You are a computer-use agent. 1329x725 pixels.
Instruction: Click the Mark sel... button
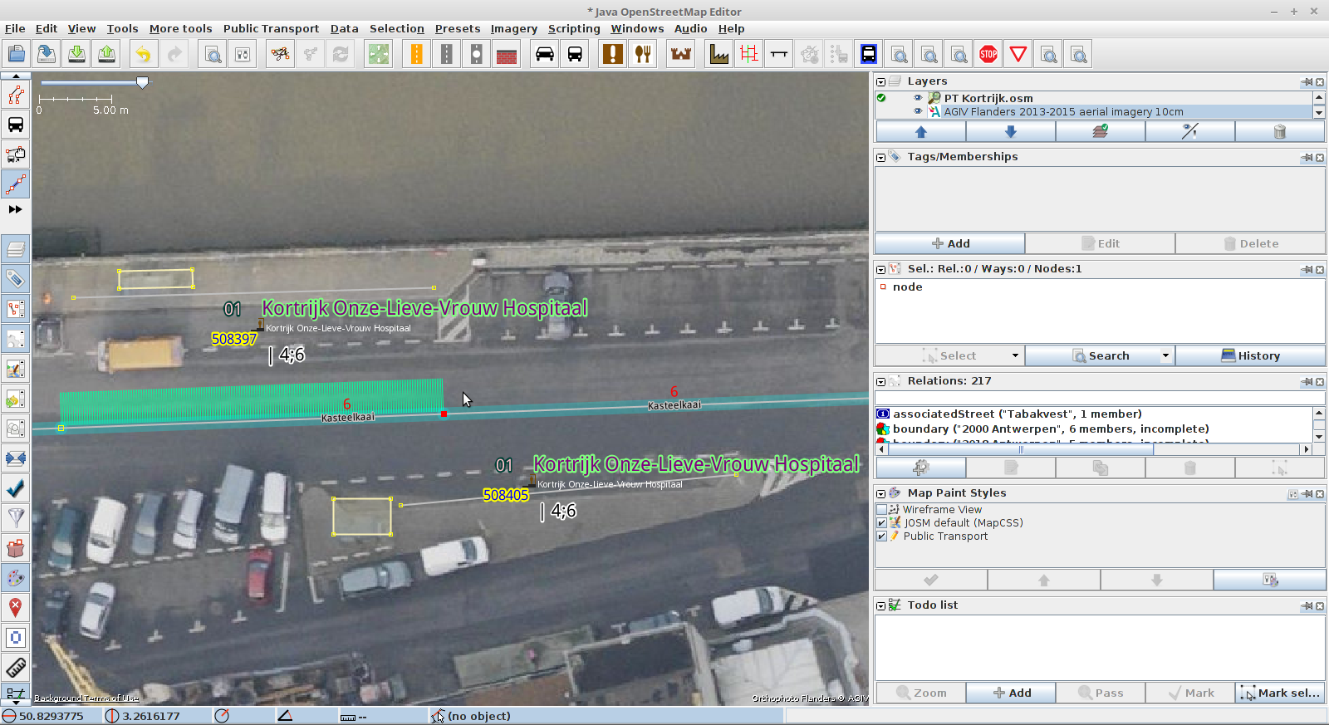1280,693
